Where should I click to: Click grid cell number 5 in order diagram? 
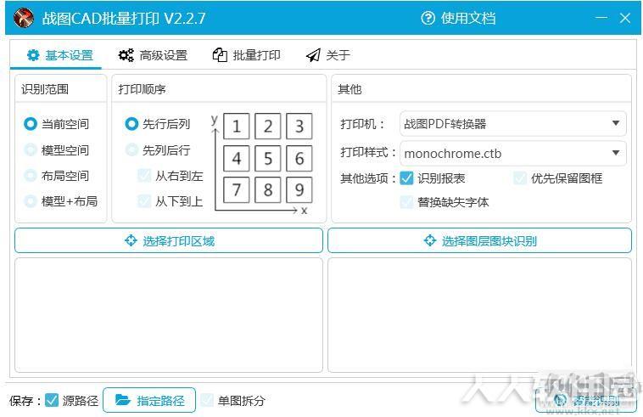268,159
